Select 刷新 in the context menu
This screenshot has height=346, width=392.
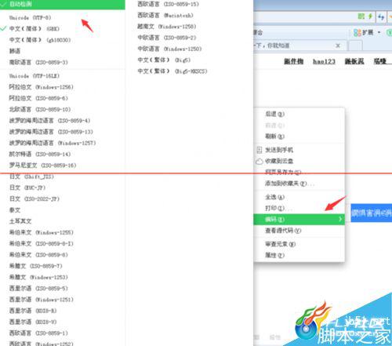point(299,137)
